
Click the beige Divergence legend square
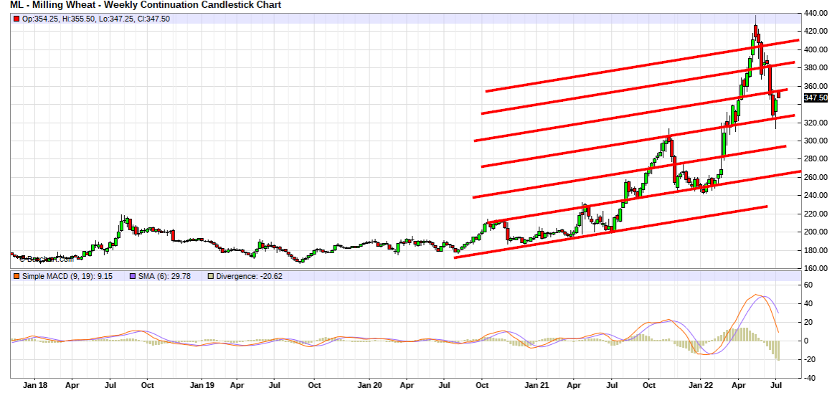coord(209,276)
